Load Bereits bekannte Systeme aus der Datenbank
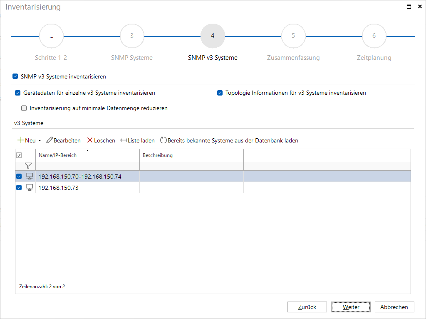 tap(229, 140)
